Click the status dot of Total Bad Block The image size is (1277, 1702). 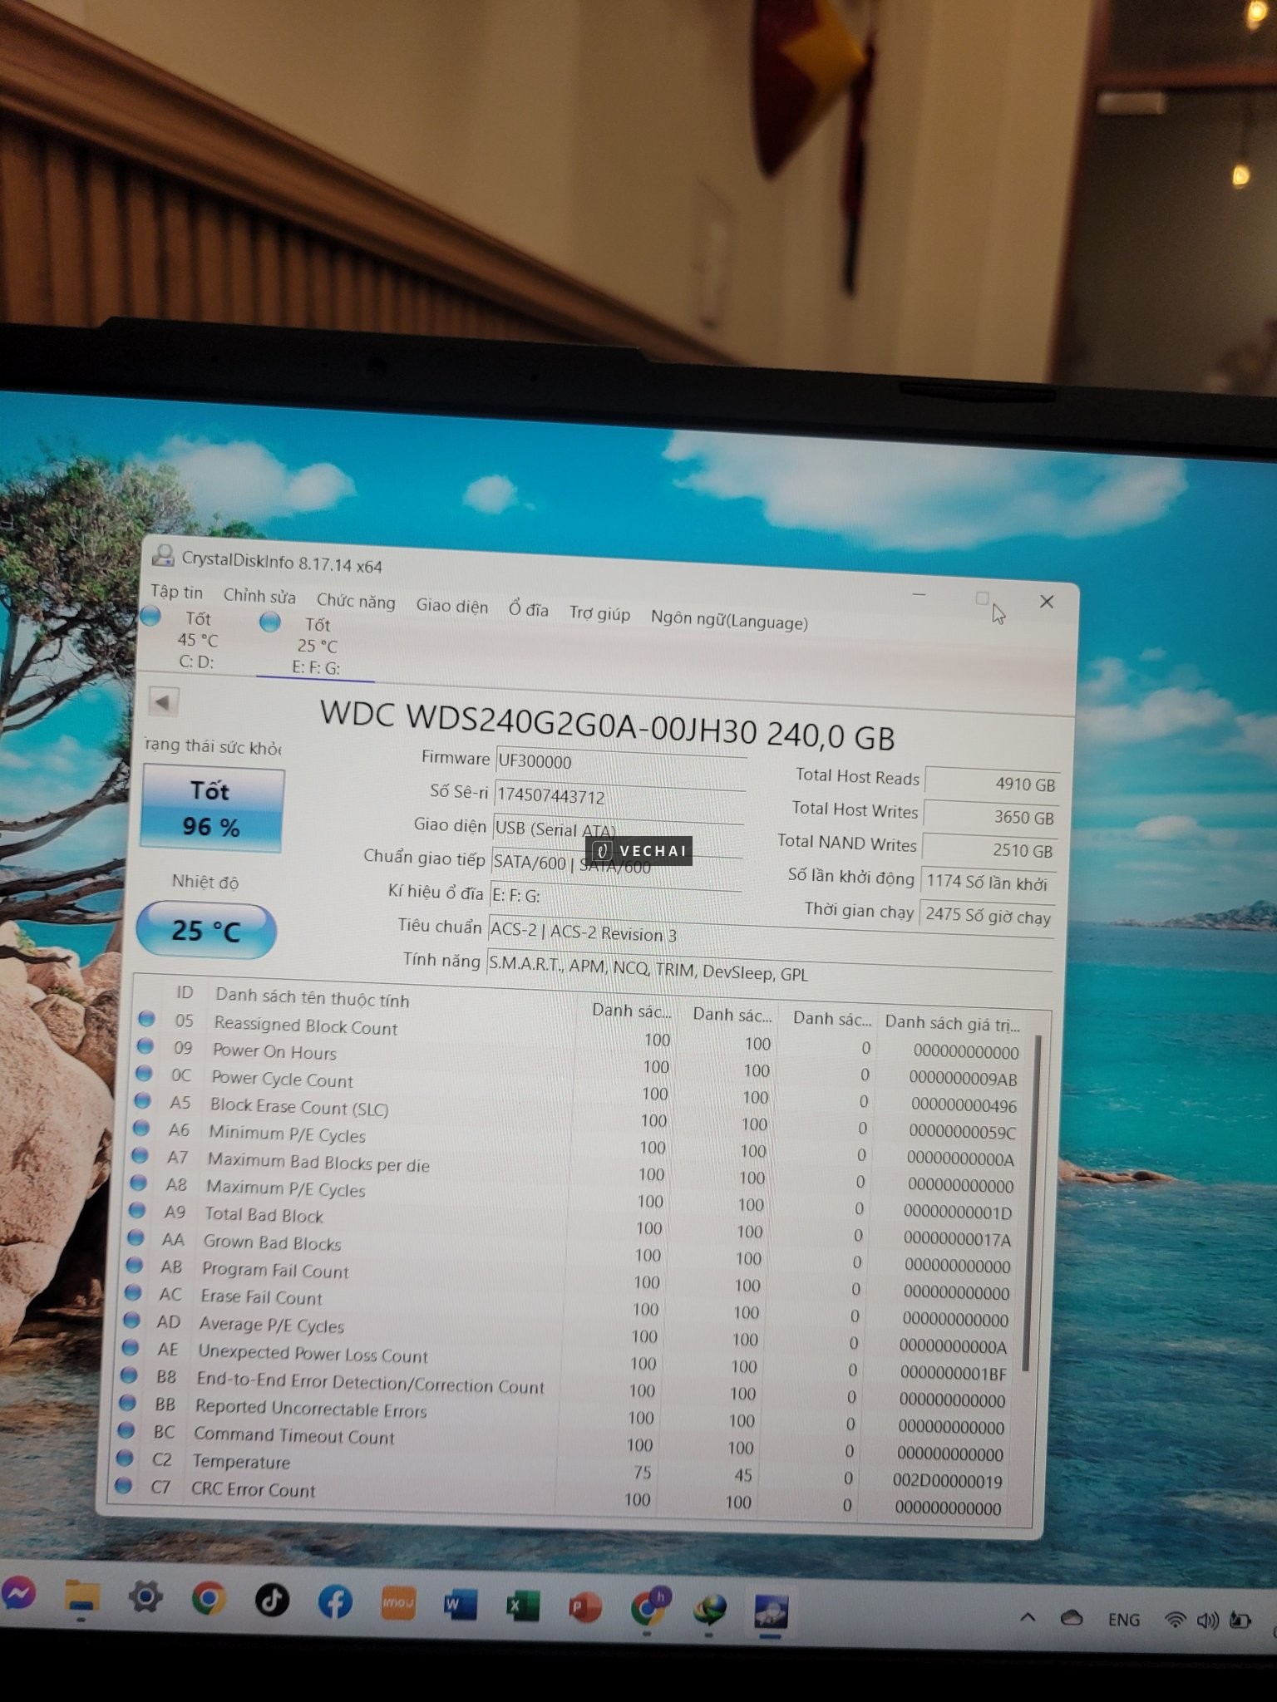click(136, 1210)
